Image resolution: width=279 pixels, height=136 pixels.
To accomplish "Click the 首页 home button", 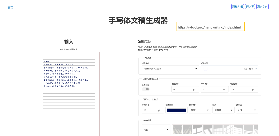I will tap(11, 7).
